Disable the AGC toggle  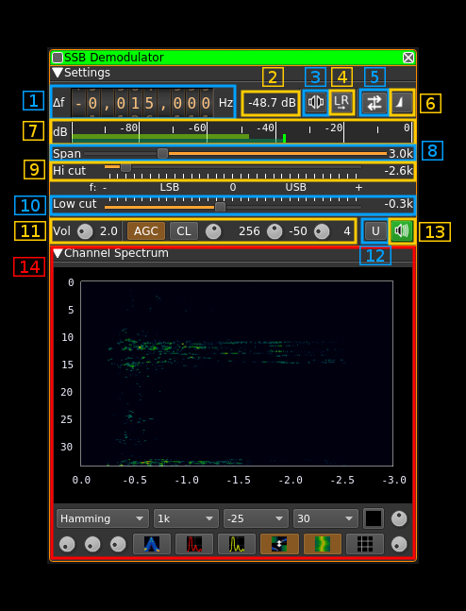click(146, 231)
